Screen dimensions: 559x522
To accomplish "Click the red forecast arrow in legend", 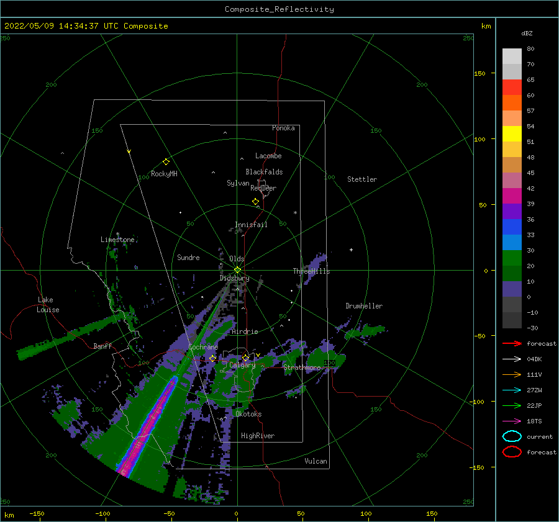I will (512, 343).
